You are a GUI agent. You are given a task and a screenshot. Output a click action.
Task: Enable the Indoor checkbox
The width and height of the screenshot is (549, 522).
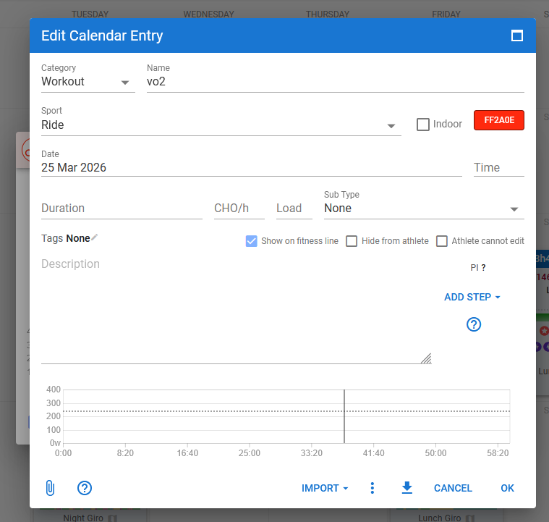click(x=423, y=125)
